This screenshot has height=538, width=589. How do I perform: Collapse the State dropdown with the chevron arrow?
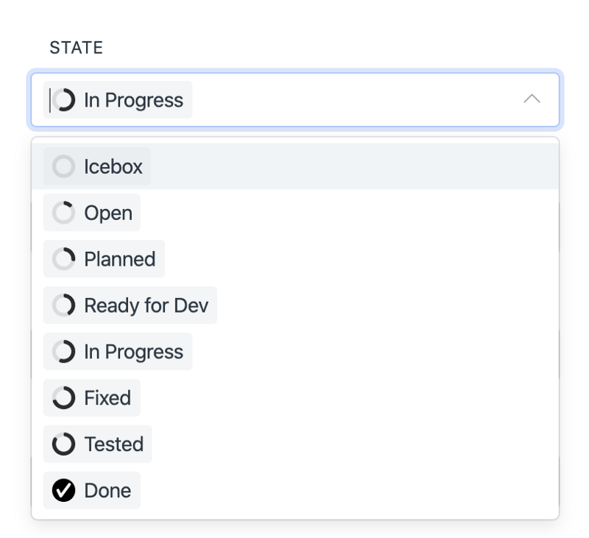[532, 99]
